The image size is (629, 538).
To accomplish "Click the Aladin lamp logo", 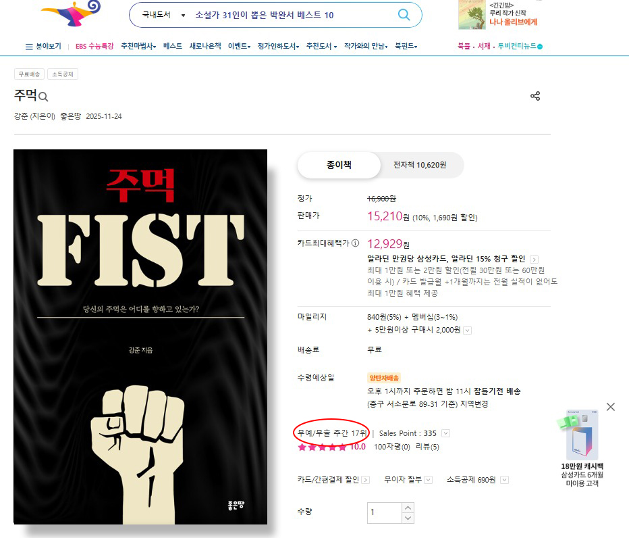I will [72, 13].
